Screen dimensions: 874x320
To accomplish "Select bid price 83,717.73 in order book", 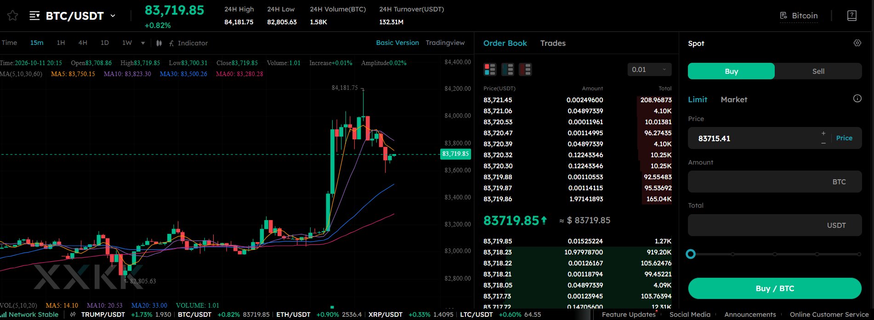I will click(x=498, y=296).
